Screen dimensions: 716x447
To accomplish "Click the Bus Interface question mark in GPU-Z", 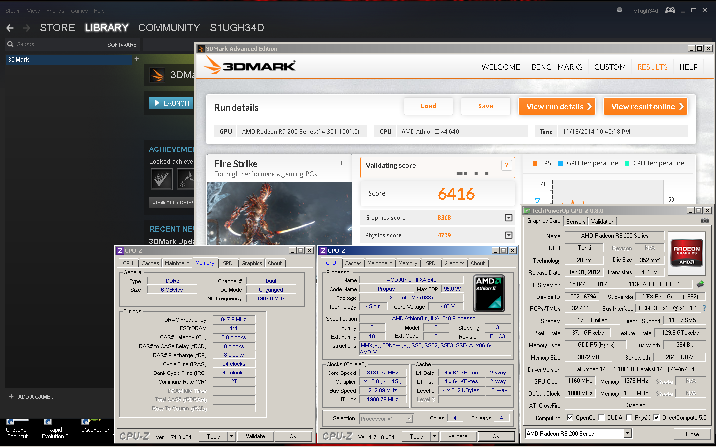I will (x=704, y=308).
